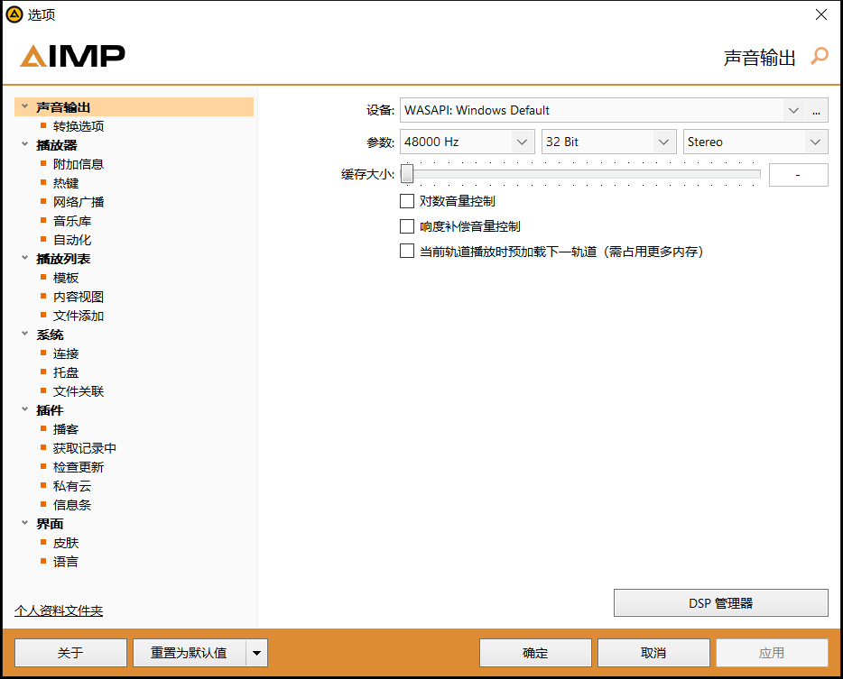Collapse the 界面 tree section
Screen dimensions: 843x679
point(24,523)
